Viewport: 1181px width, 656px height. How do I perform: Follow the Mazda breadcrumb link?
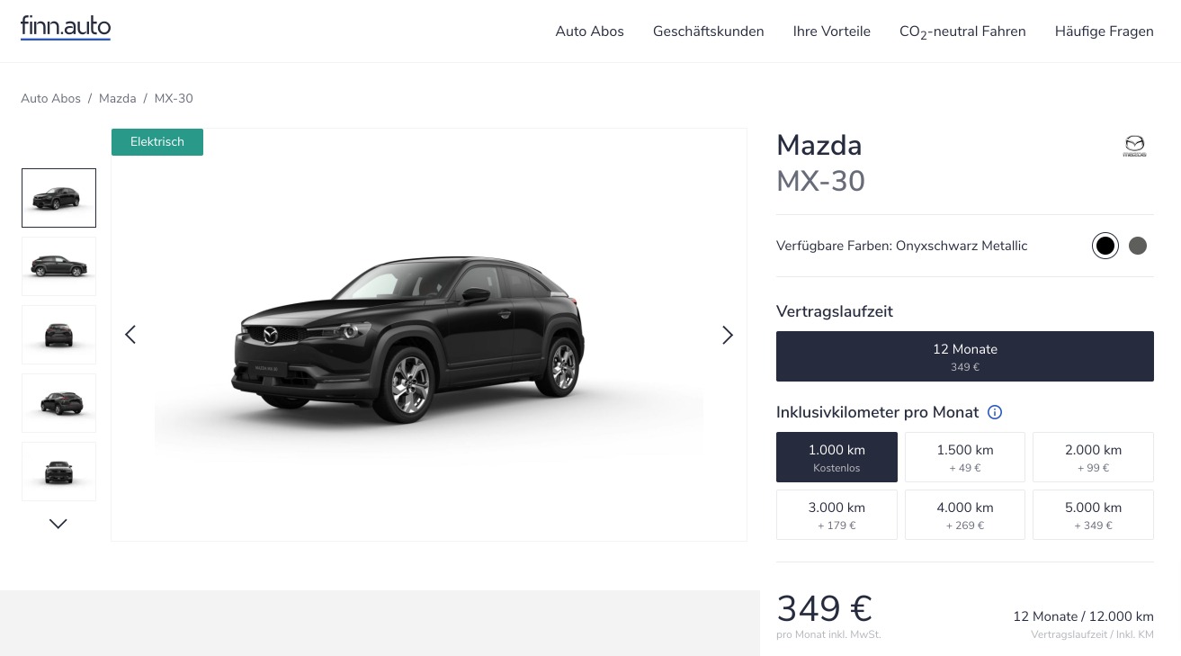[x=118, y=99]
